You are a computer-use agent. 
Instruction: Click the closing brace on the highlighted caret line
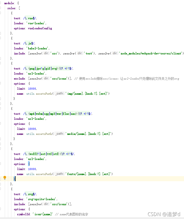click(x=14, y=179)
